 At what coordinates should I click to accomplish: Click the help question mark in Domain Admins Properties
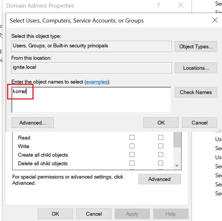[x=158, y=5]
